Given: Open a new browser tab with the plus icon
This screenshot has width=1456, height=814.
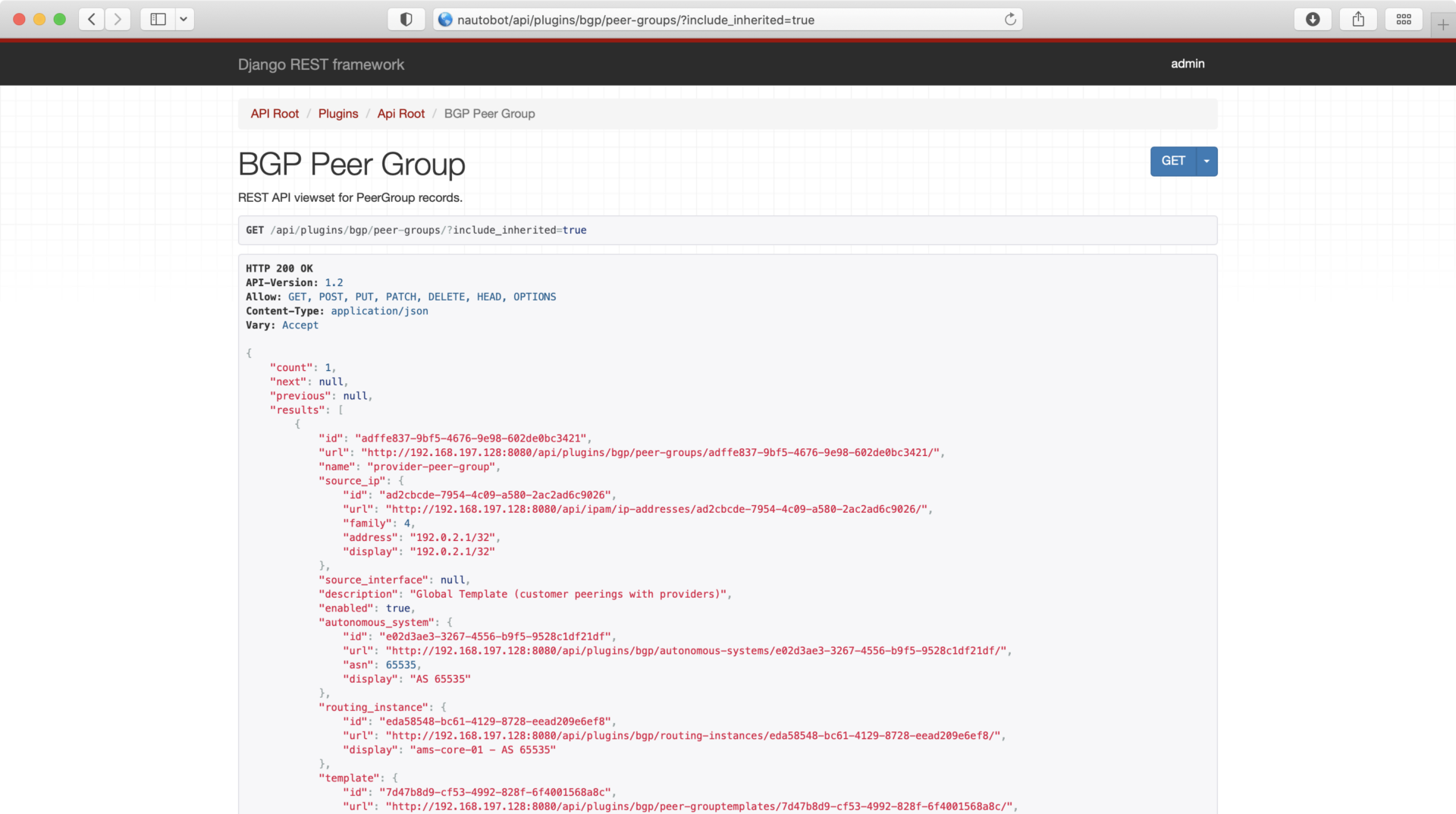Looking at the screenshot, I should 1442,24.
